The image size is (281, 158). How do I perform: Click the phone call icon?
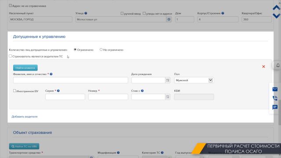(275, 98)
